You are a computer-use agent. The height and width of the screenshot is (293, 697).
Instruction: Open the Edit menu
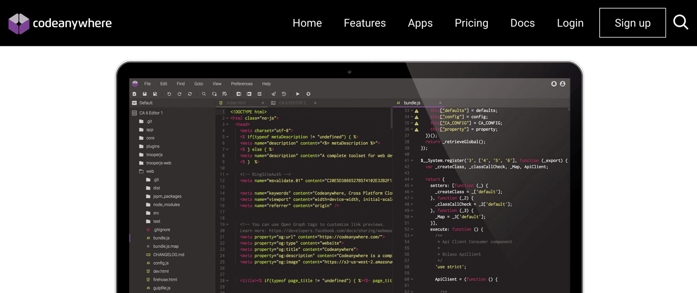point(164,84)
